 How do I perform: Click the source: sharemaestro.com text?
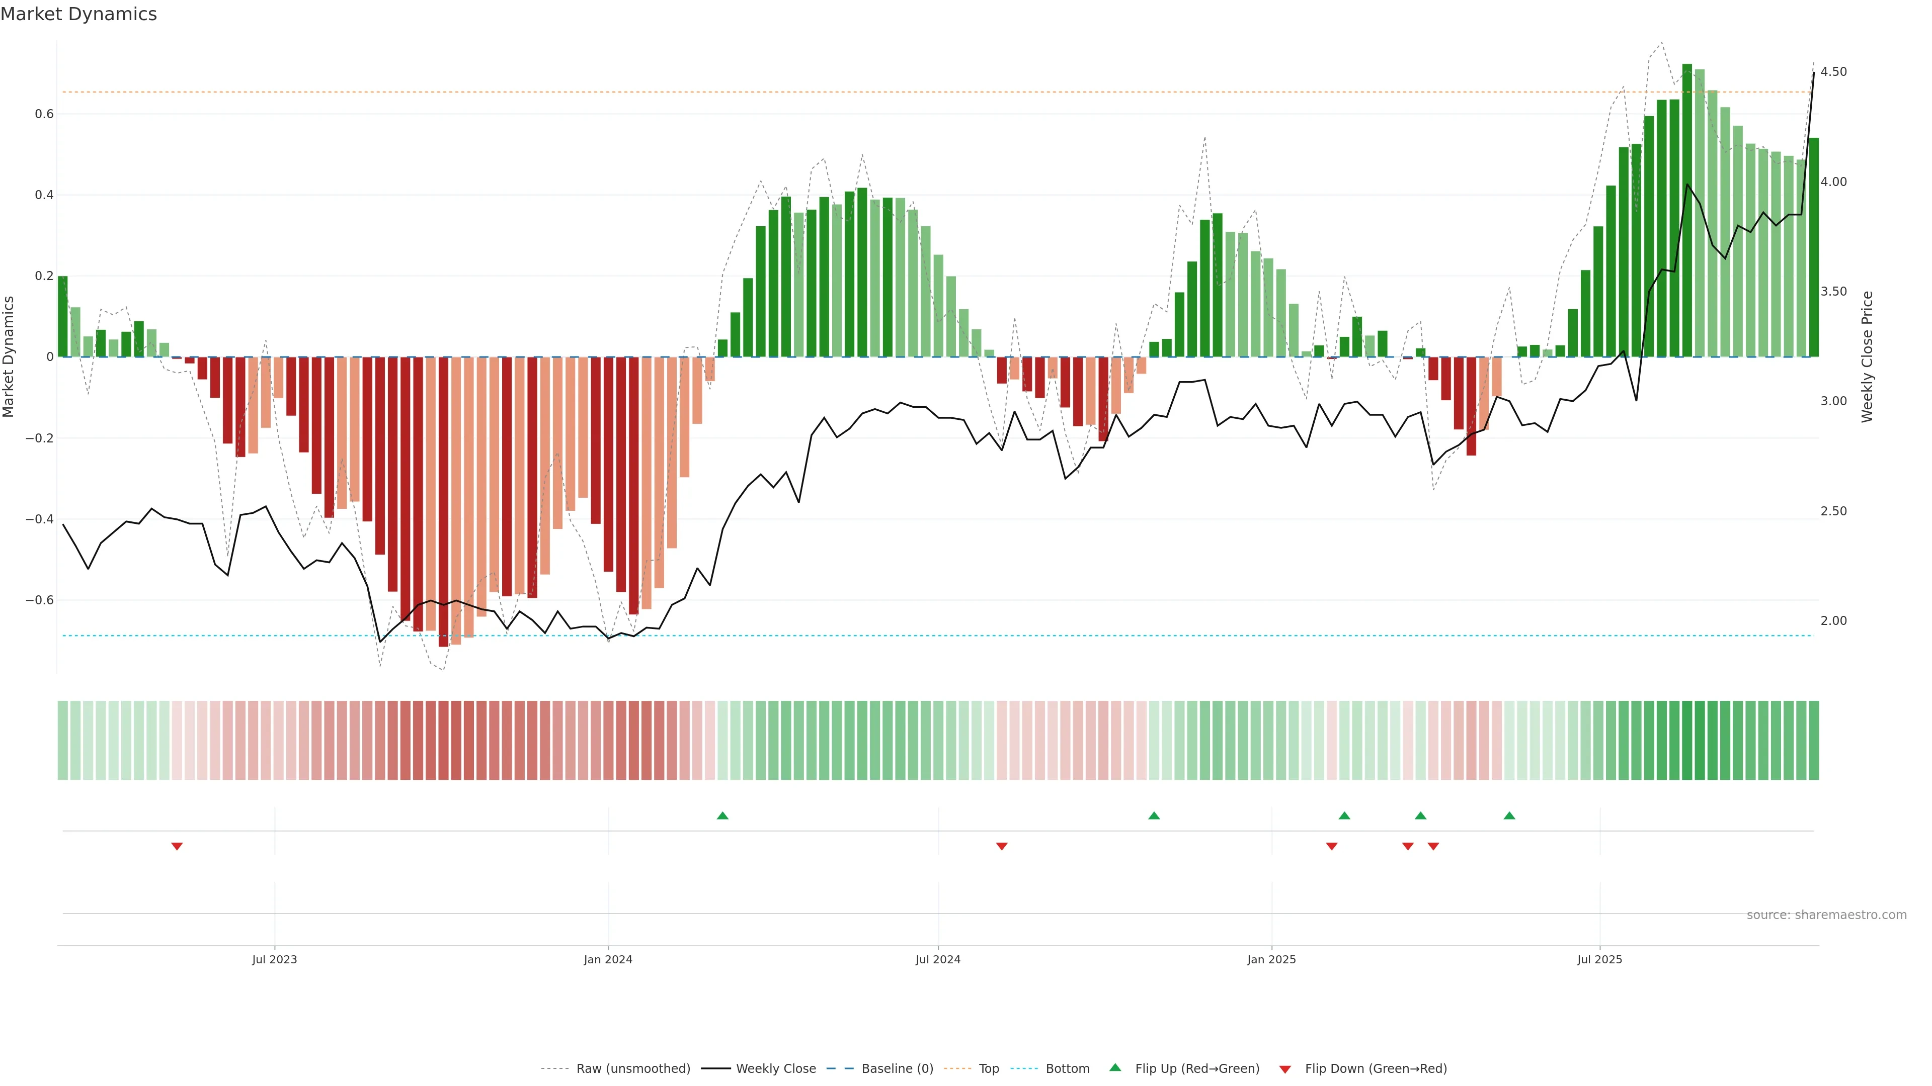[x=1826, y=915]
